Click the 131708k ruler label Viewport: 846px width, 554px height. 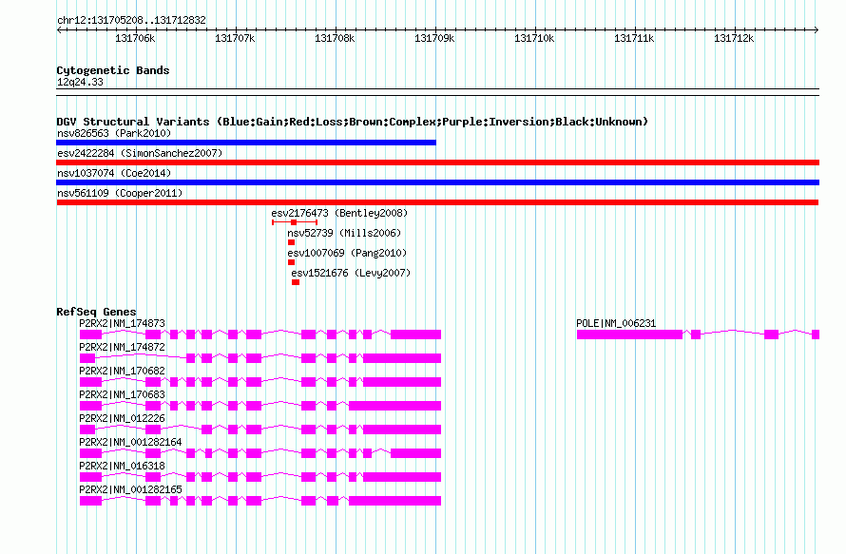point(335,38)
